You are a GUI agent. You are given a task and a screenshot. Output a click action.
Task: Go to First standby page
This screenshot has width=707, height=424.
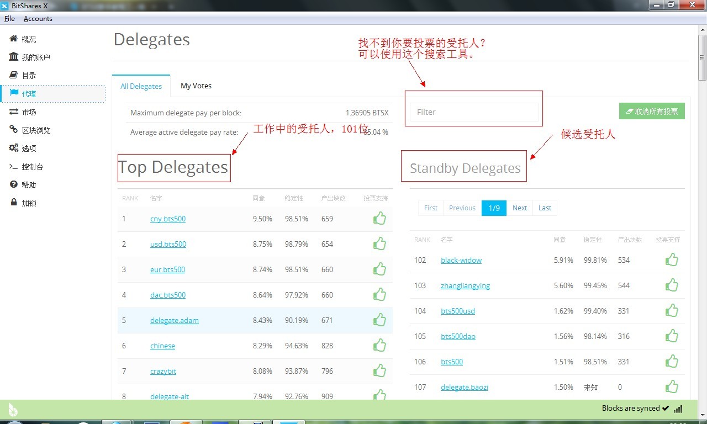(x=431, y=208)
